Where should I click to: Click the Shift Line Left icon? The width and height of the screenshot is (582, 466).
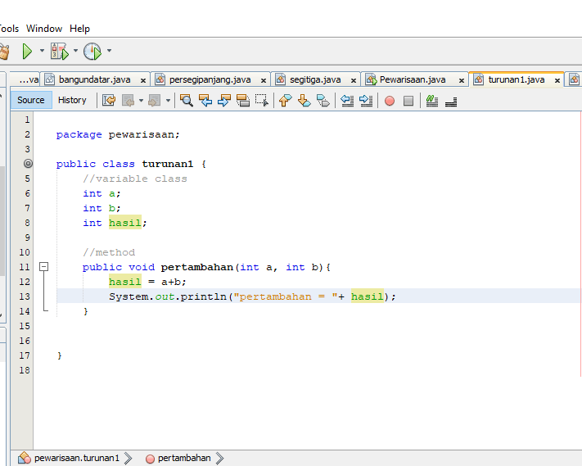click(x=347, y=101)
